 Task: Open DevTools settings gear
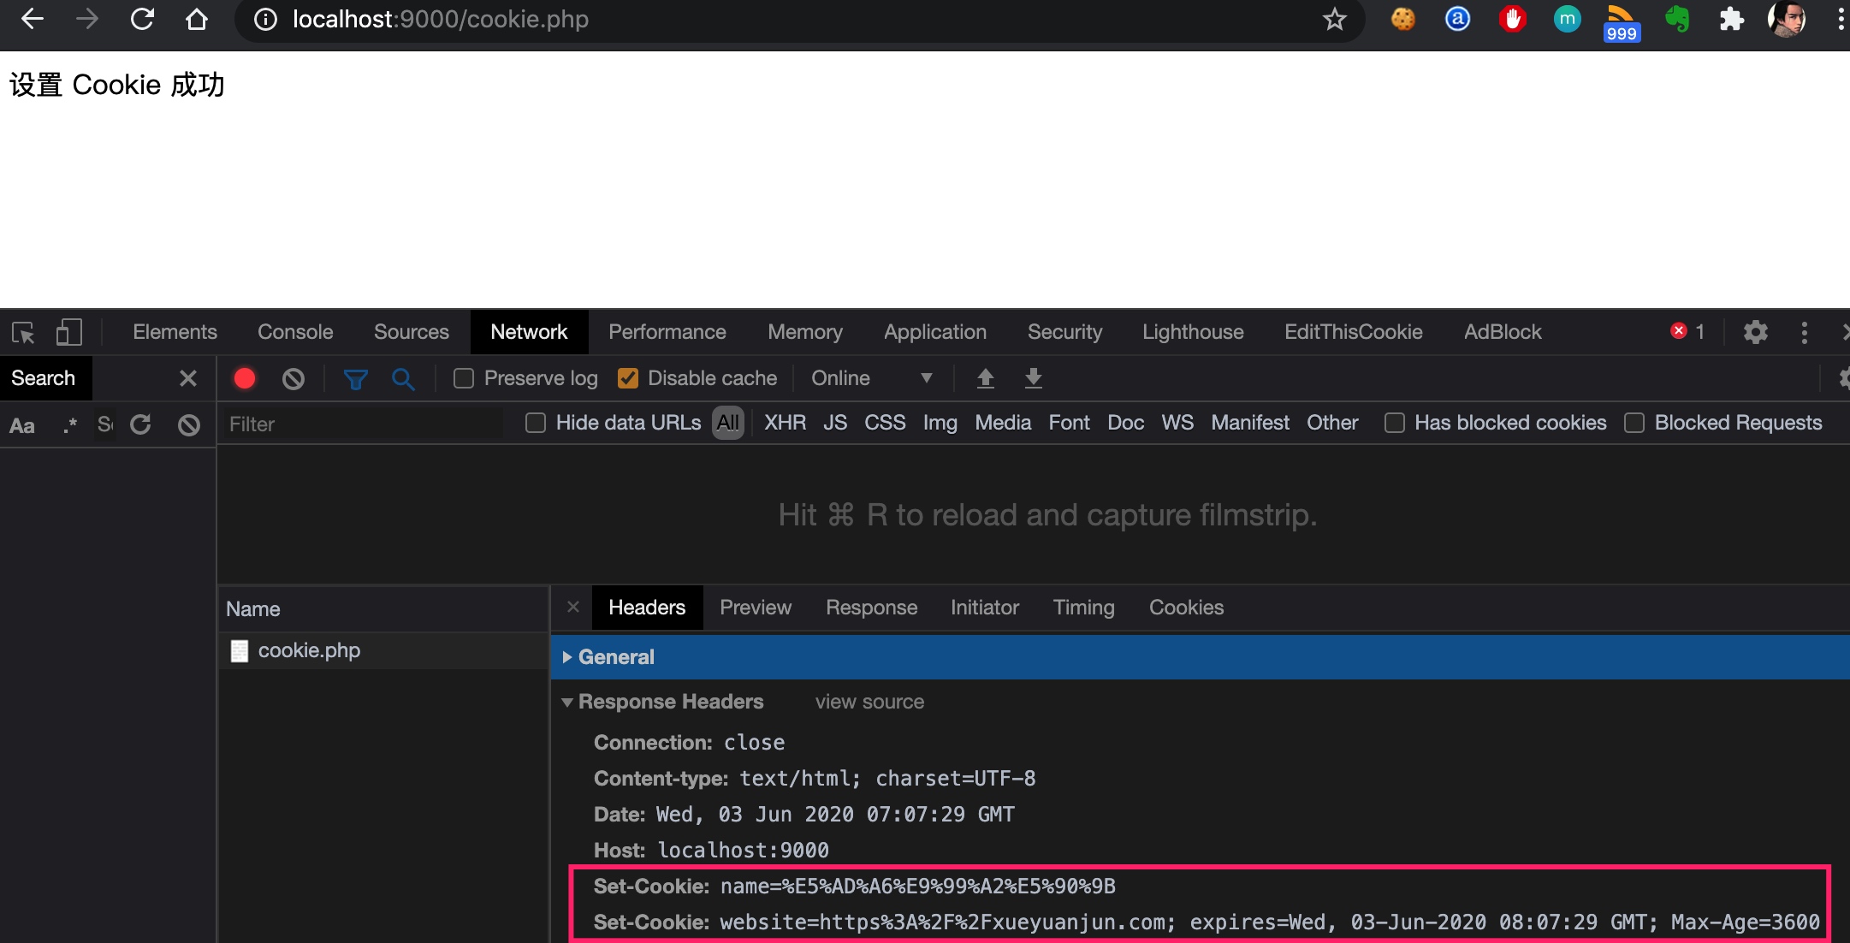click(x=1755, y=332)
